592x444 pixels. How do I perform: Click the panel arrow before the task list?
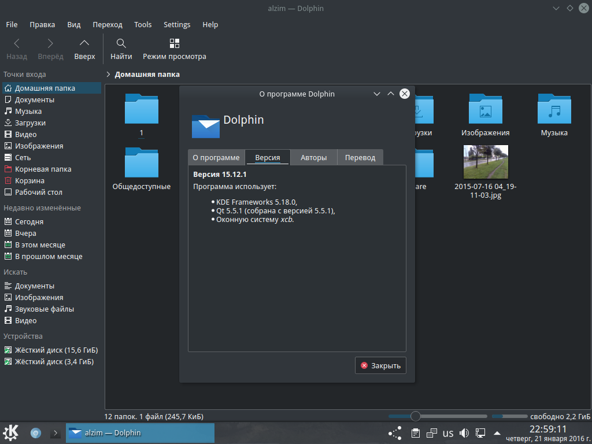(55, 433)
